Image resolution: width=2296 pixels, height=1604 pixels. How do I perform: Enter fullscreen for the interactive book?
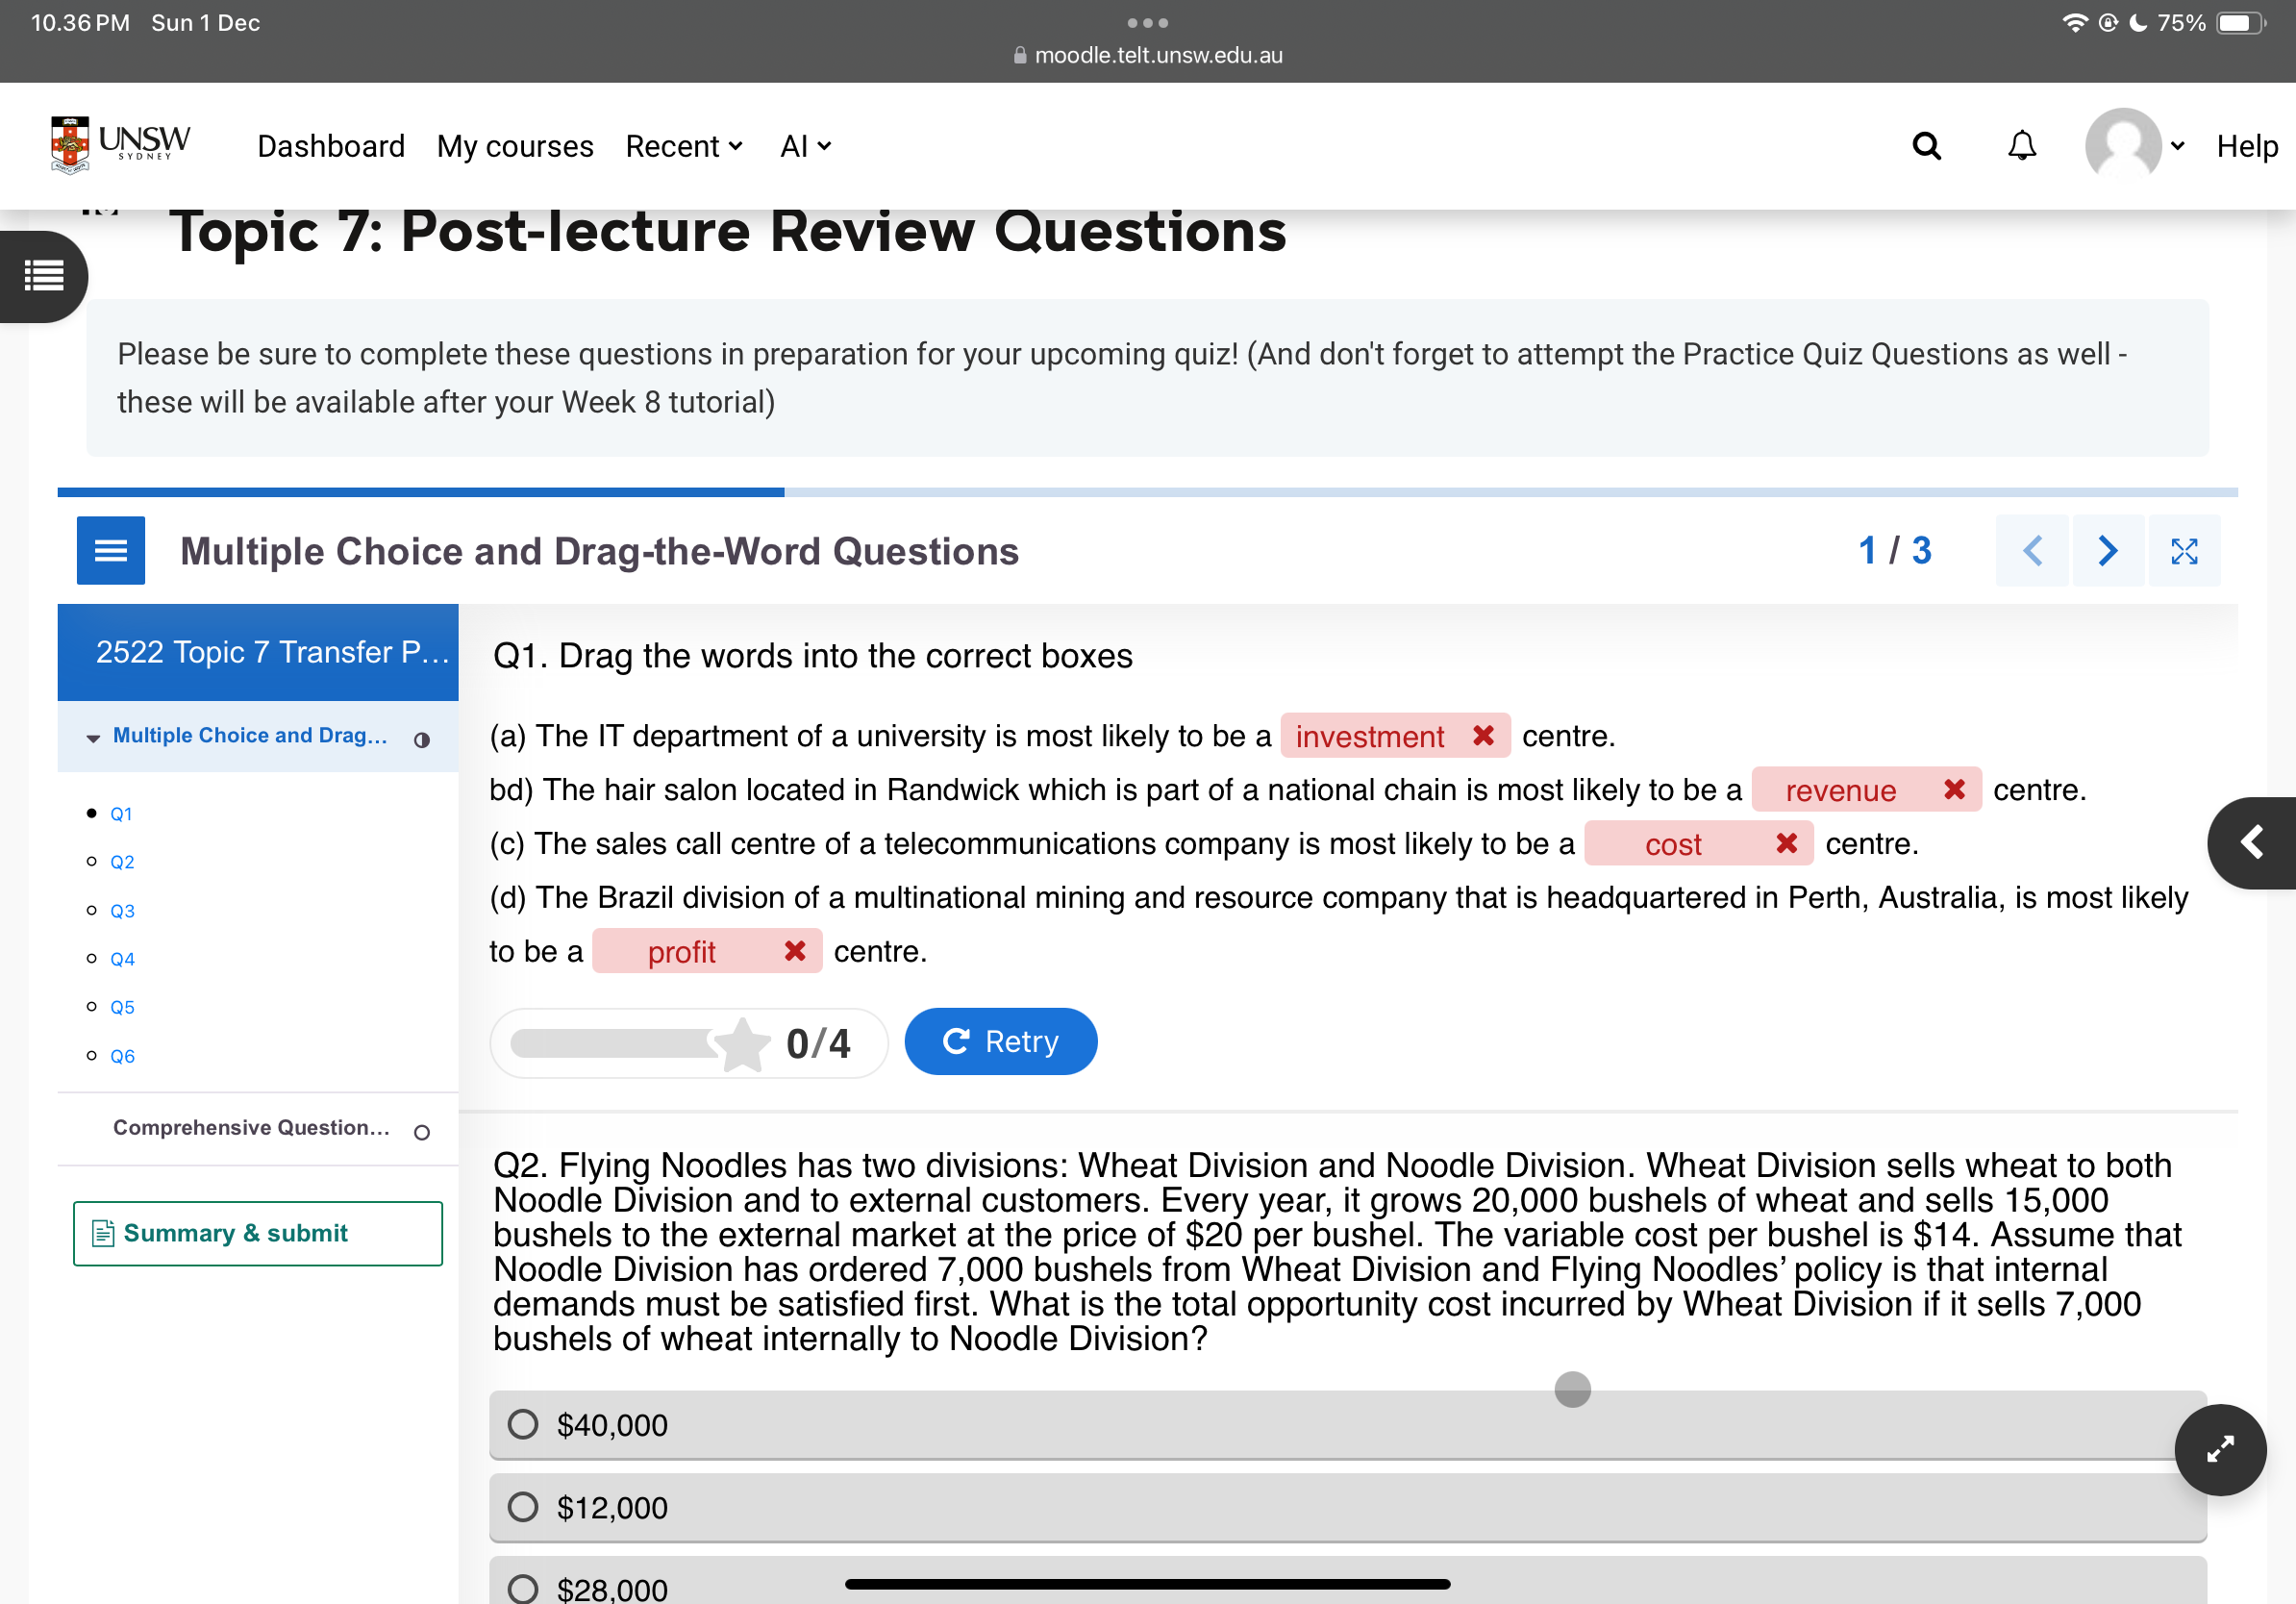[x=2183, y=550]
